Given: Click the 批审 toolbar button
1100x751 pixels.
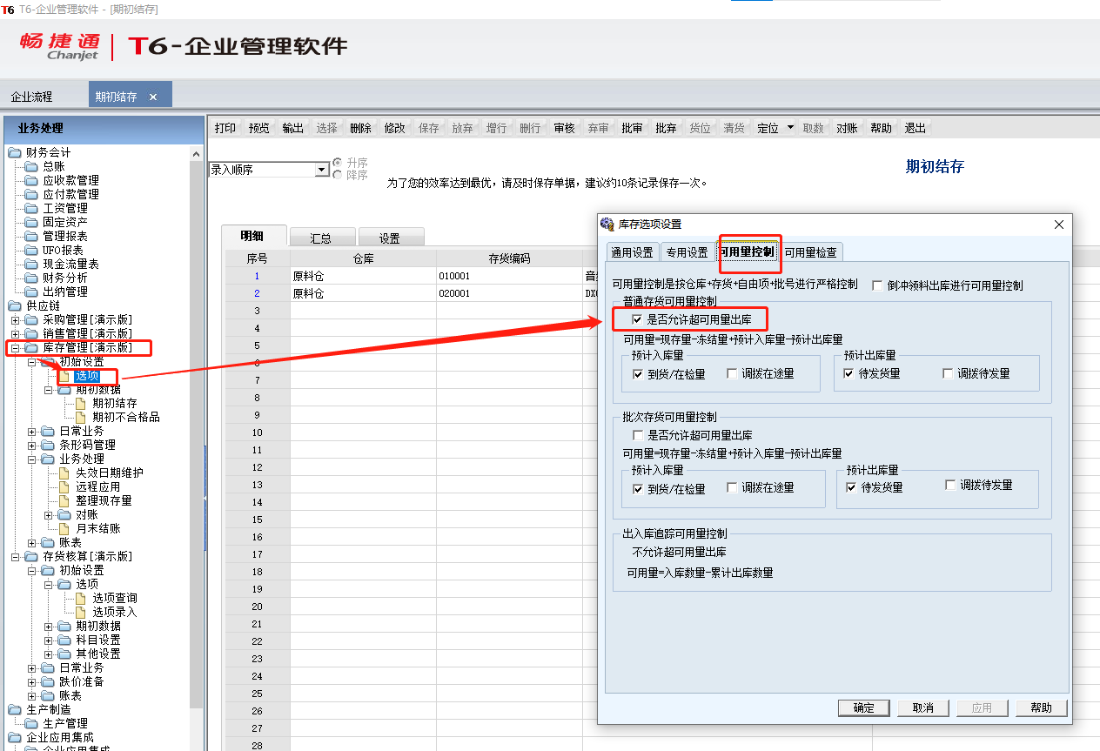Looking at the screenshot, I should 632,128.
